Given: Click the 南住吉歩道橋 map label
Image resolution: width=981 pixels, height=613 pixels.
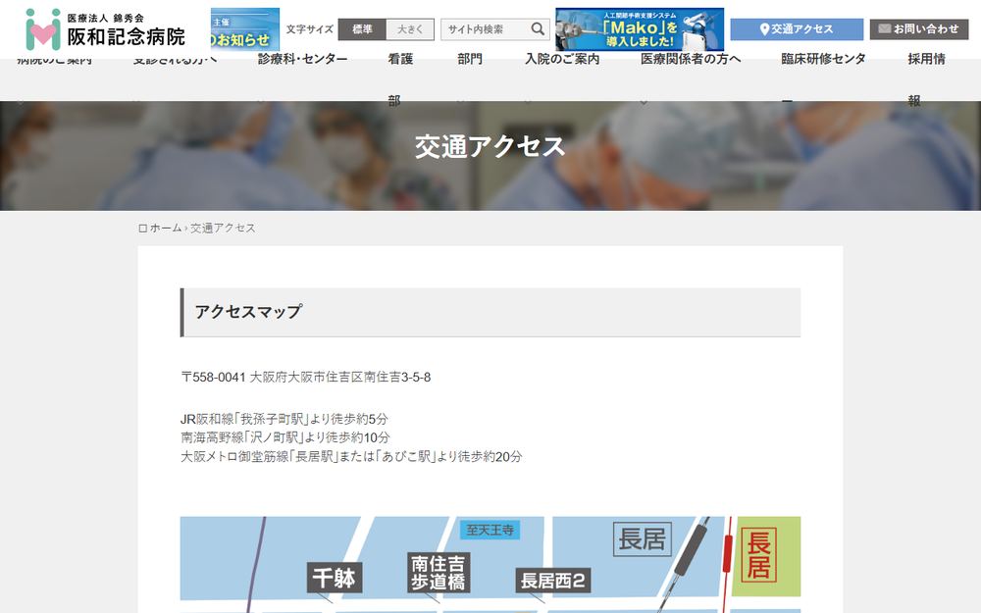Looking at the screenshot, I should pos(439,573).
